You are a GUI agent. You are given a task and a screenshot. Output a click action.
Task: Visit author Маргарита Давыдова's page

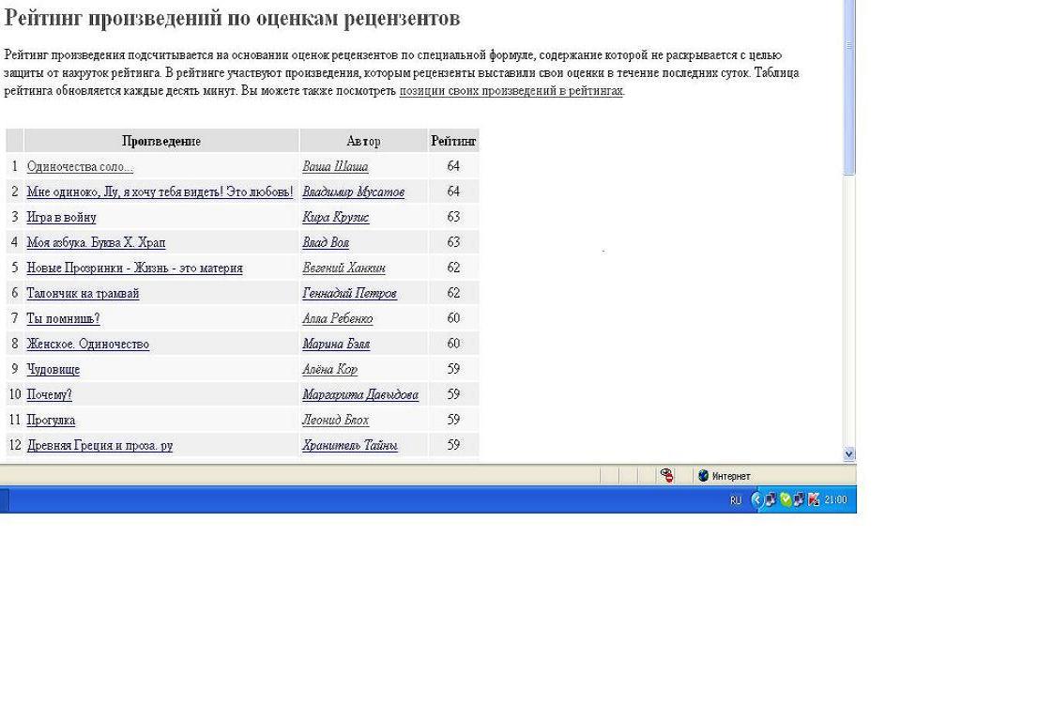tap(359, 394)
